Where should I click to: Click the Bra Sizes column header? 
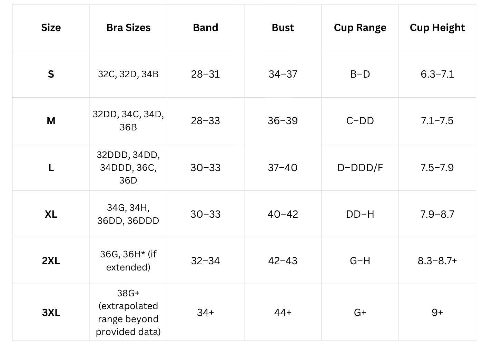tap(128, 28)
